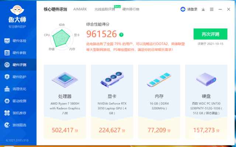Click the processor score 502,417
This screenshot has height=147, width=236.
pyautogui.click(x=63, y=130)
